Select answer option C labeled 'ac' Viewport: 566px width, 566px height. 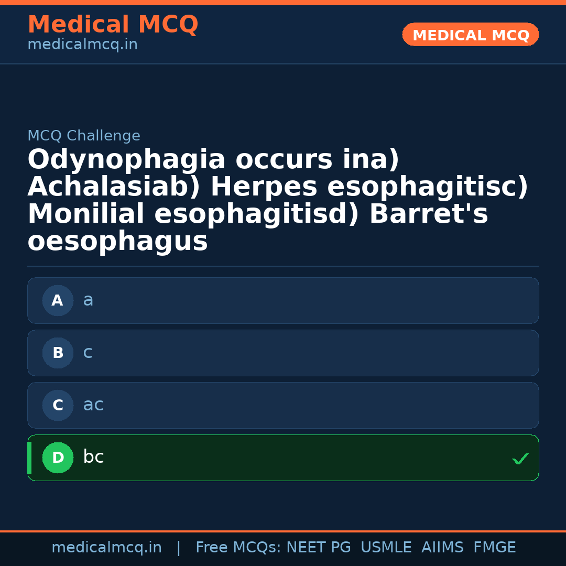coord(283,405)
